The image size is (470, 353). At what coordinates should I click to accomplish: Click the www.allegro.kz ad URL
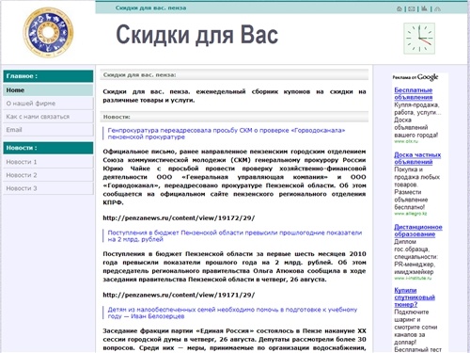point(411,214)
